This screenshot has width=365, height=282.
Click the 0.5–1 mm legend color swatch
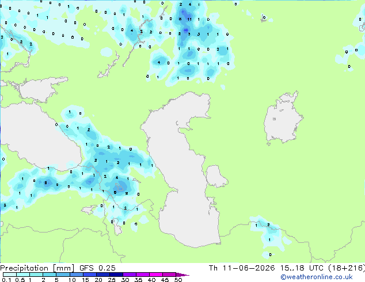[x=23, y=275]
